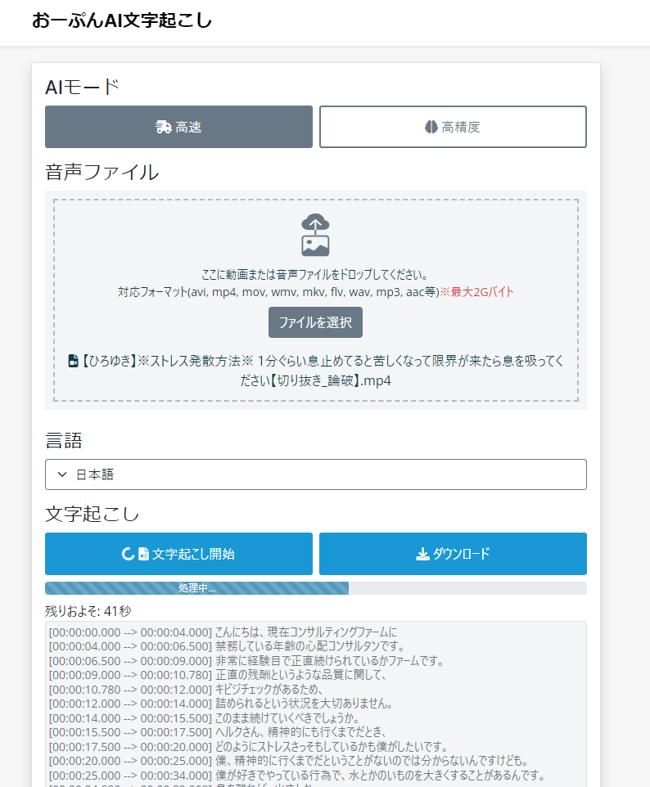Screen dimensions: 650x787
Task: Click the transcript line 詰められるという状況を大切ありません
Action: (220, 704)
